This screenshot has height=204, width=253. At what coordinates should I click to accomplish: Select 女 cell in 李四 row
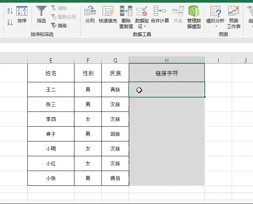88,119
